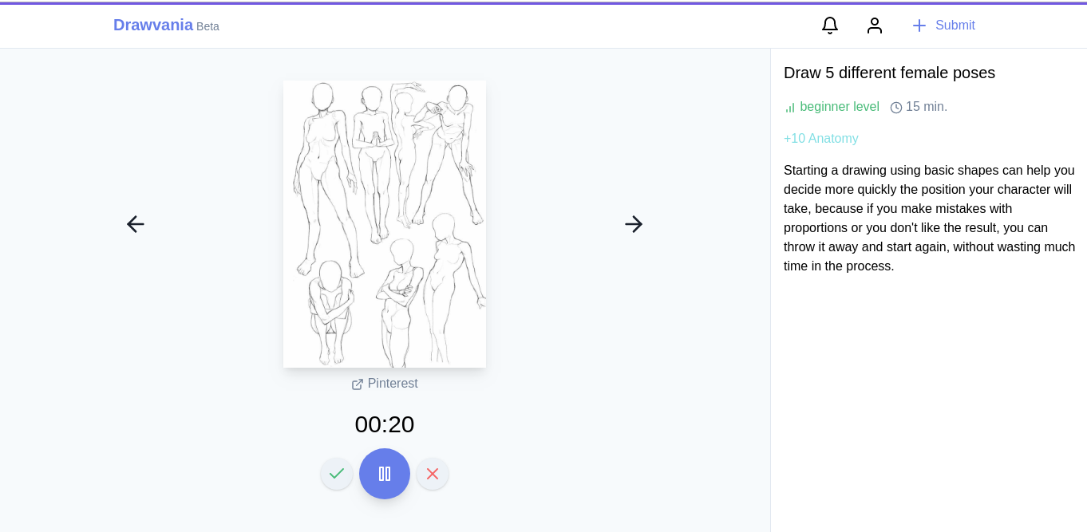Click the 00:20 timer display

point(385,424)
